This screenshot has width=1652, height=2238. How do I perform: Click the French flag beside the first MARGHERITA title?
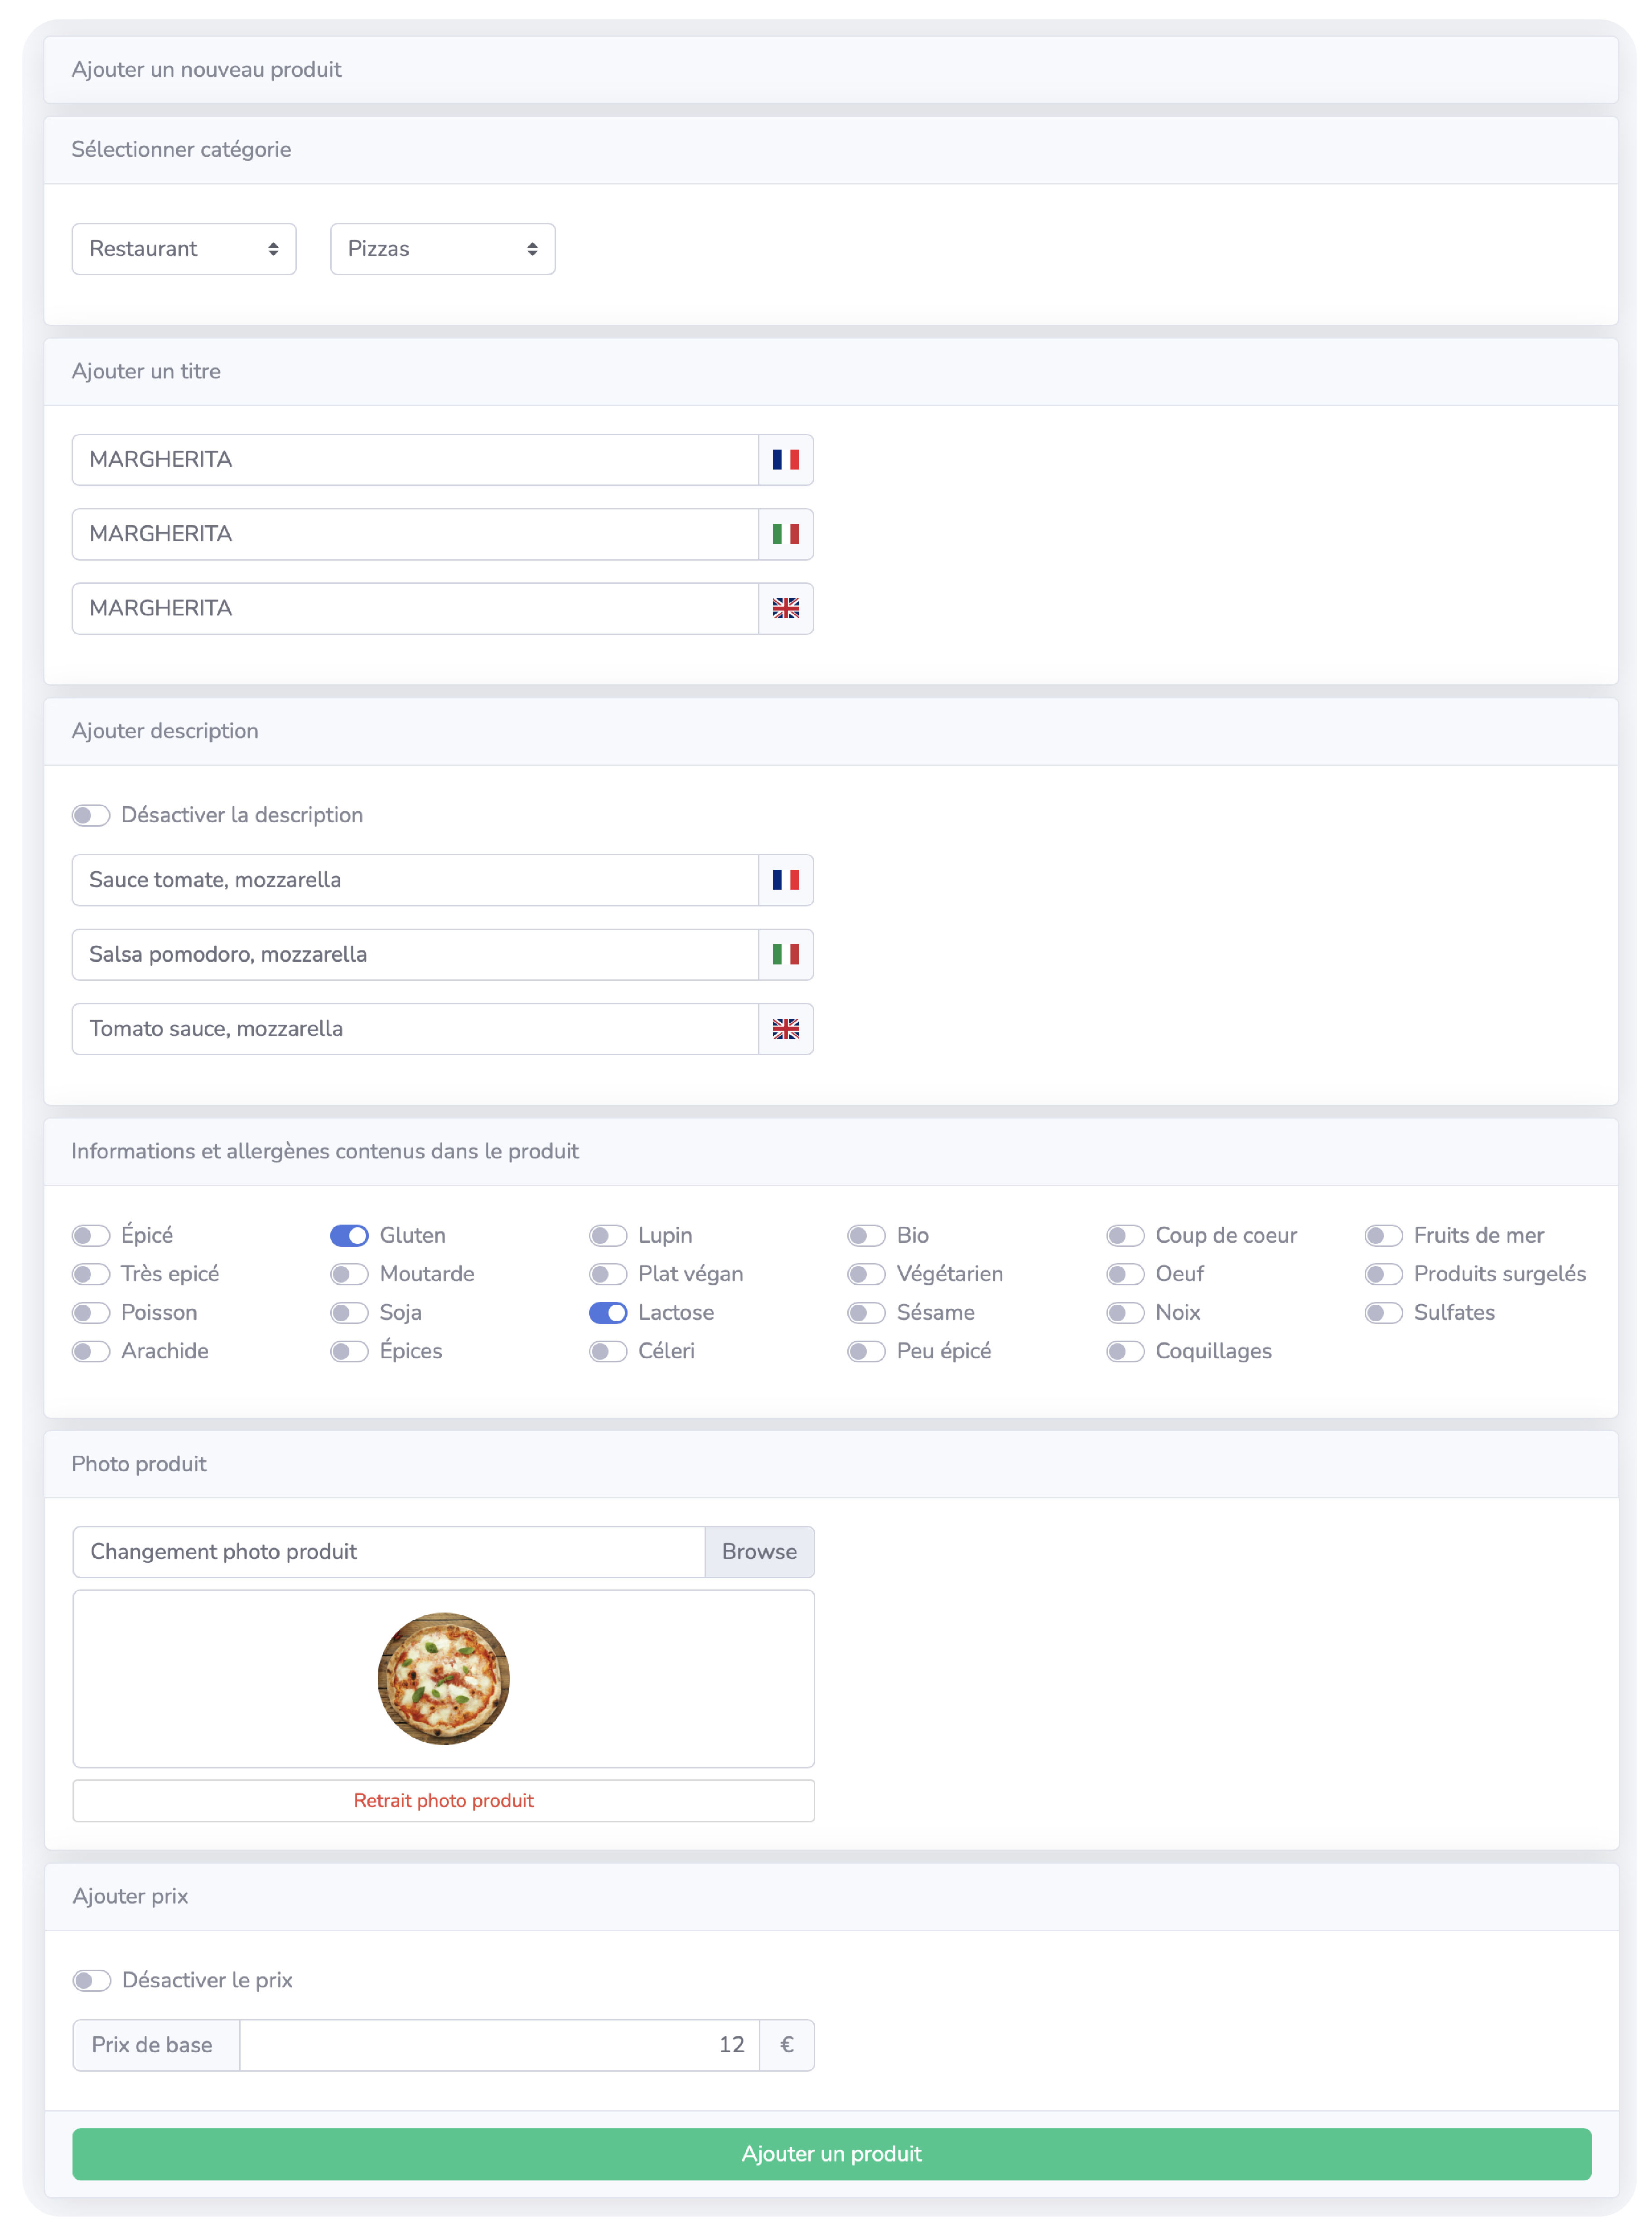click(785, 460)
